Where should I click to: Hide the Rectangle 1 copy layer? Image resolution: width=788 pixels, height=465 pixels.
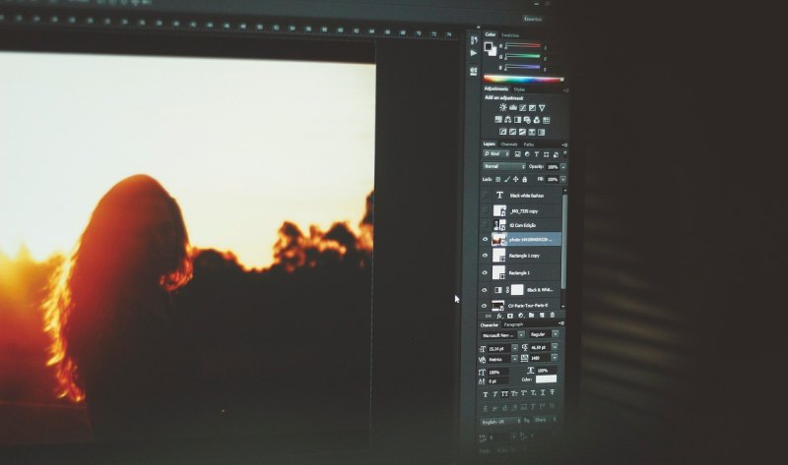[485, 256]
